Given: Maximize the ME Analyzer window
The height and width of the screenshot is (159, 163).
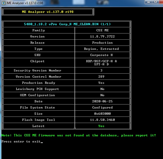Looking at the screenshot, I should tap(156, 2).
